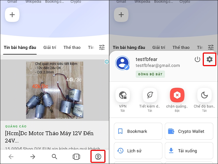Open news filter settings in left screen
This screenshot has height=164, width=218.
[102, 47]
